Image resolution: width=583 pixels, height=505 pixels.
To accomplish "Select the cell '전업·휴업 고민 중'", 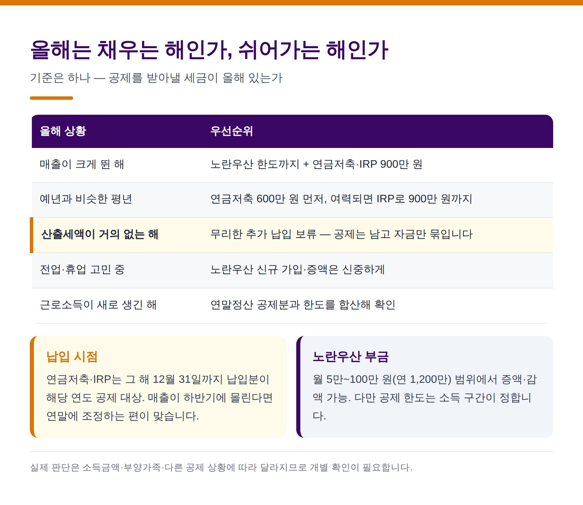I will click(117, 270).
